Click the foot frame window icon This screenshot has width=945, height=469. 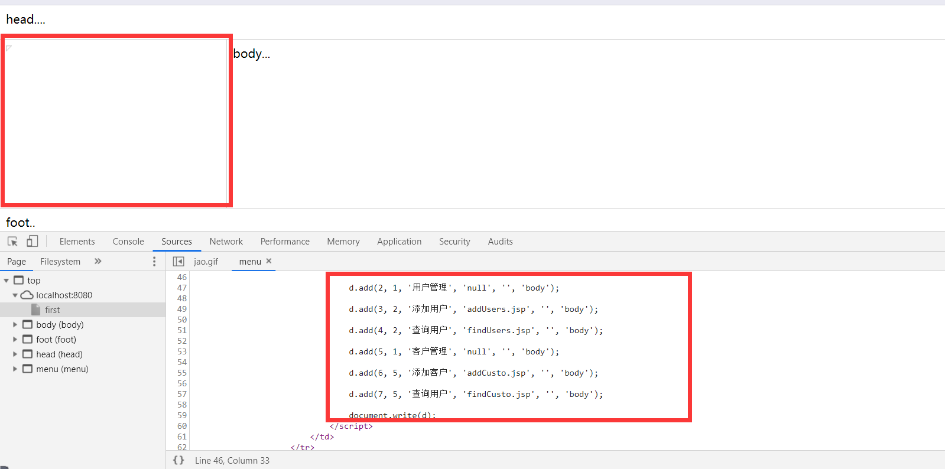pos(27,339)
